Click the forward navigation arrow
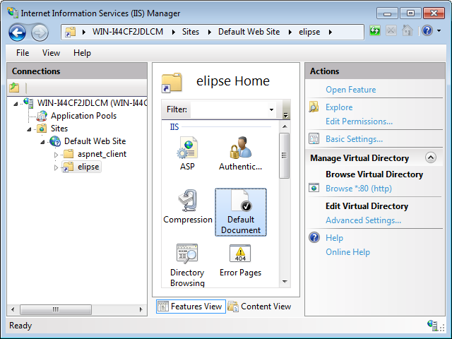452x339 pixels. click(40, 32)
